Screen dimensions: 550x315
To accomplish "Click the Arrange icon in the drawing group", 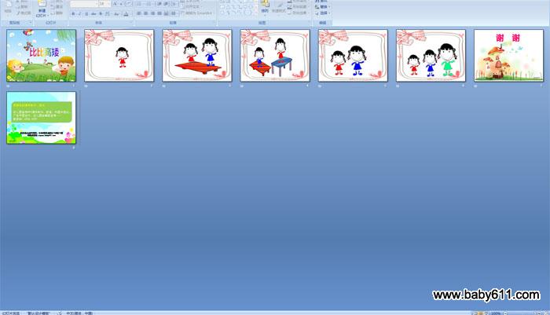I will tap(264, 8).
